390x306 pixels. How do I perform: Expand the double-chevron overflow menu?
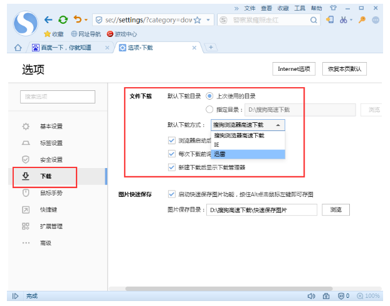click(236, 8)
